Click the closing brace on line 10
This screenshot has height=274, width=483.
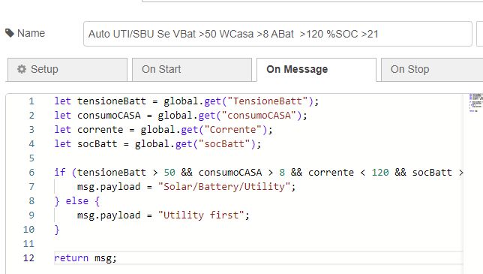click(57, 230)
